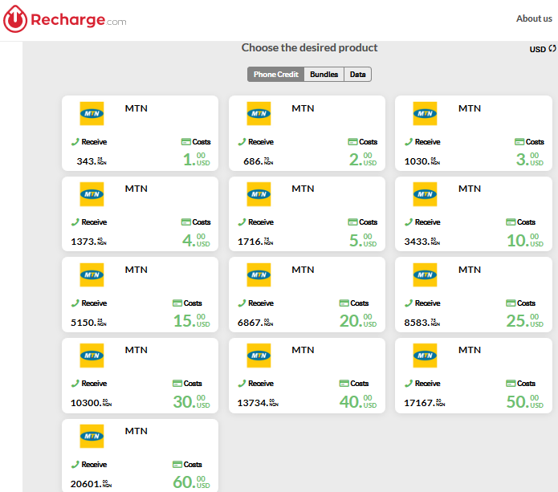Select the Phone Credit option

pos(275,75)
